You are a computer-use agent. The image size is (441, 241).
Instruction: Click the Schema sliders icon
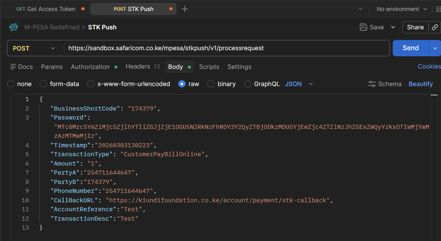pos(372,84)
